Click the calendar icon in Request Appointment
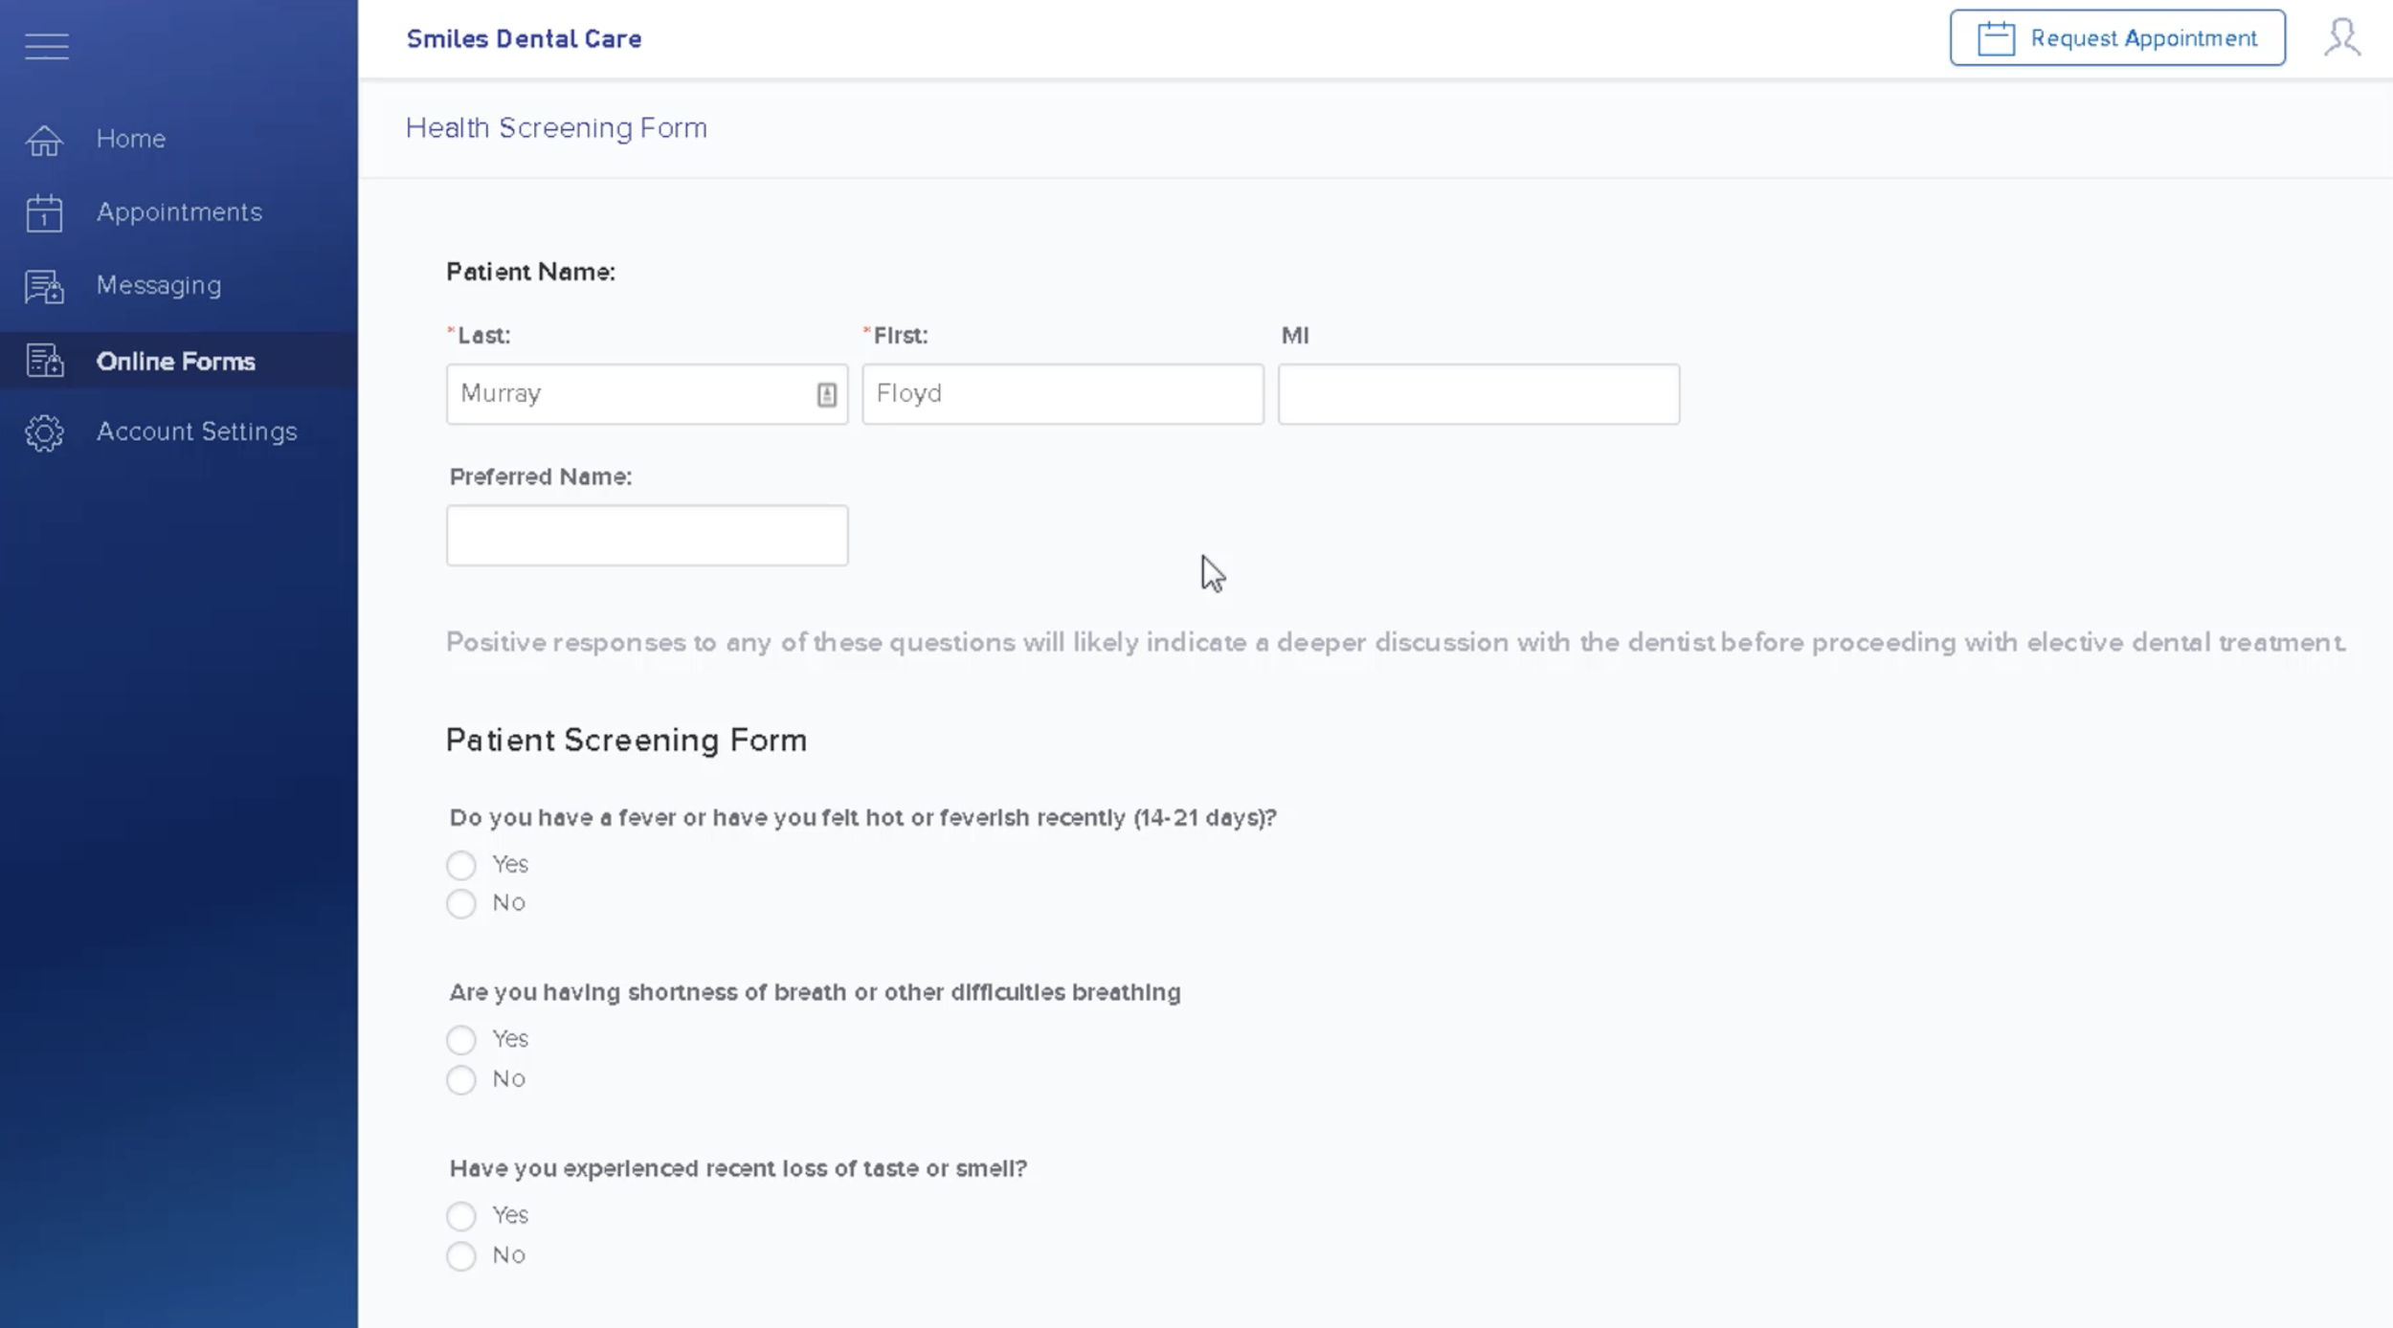2393x1328 pixels. [1996, 38]
